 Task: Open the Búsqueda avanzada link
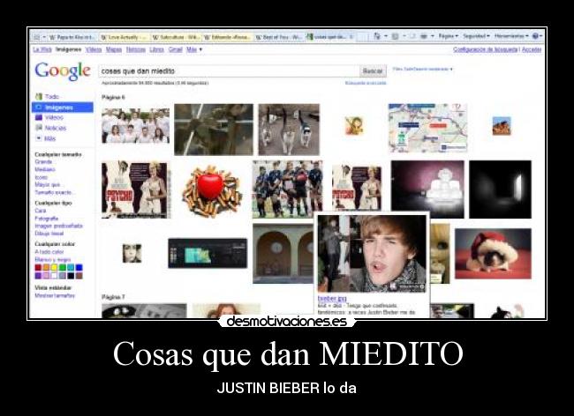click(366, 83)
